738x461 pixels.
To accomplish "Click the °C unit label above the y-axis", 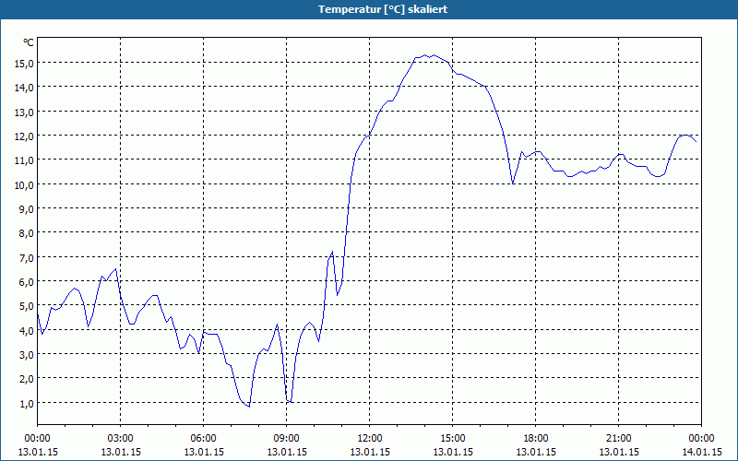I will 29,42.
